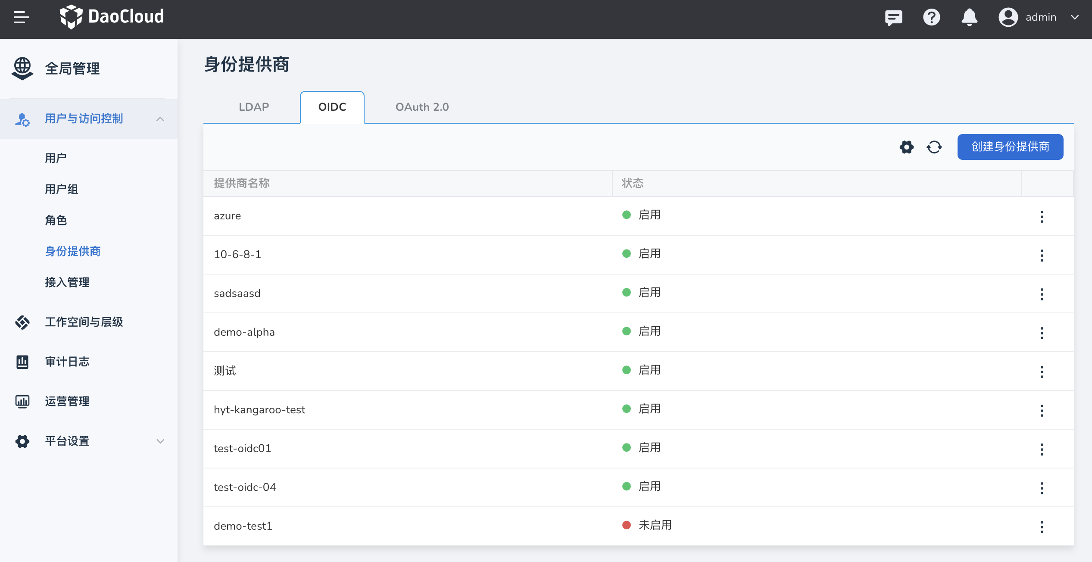Click 创建身份提供商 button
The height and width of the screenshot is (562, 1092).
click(1010, 147)
